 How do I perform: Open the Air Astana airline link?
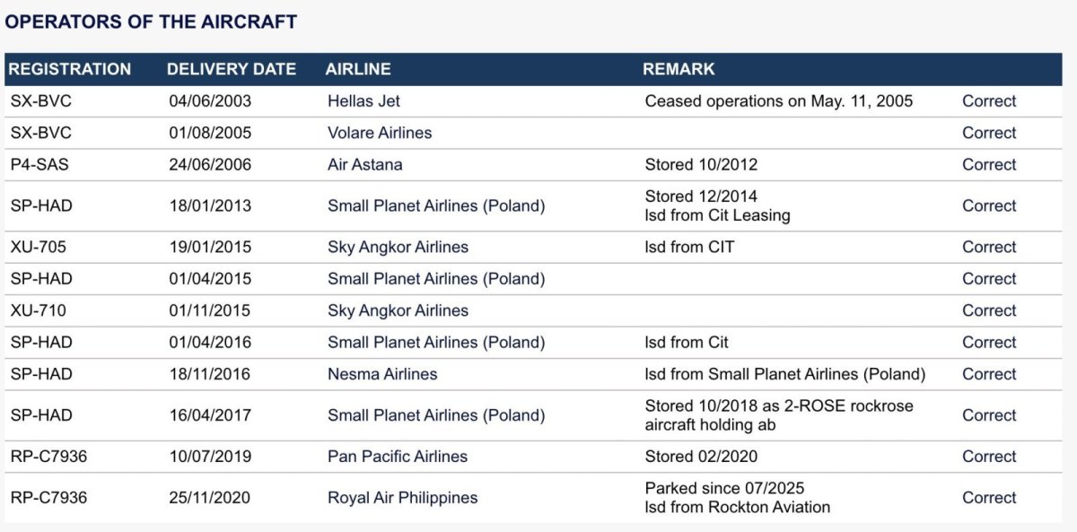[365, 165]
